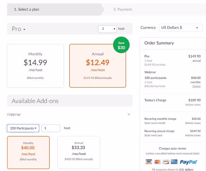Click the American Express card icon
206x171 pixels.
[174, 162]
